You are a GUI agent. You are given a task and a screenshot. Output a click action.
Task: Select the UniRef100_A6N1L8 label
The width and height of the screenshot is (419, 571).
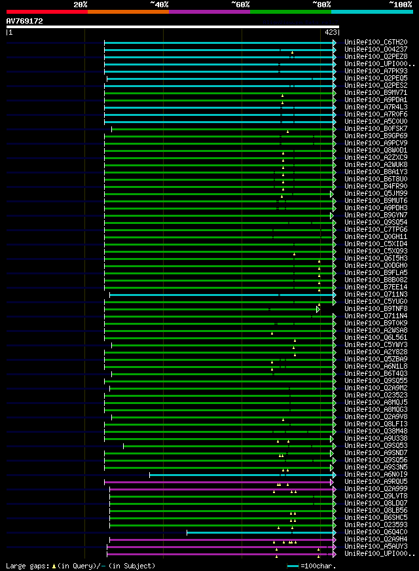pyautogui.click(x=376, y=366)
